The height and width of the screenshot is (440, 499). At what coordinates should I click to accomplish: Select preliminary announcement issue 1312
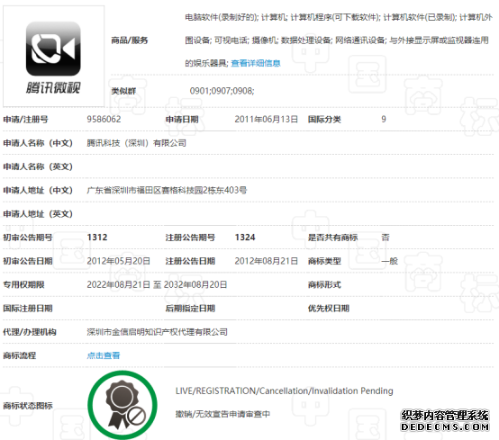(x=97, y=238)
